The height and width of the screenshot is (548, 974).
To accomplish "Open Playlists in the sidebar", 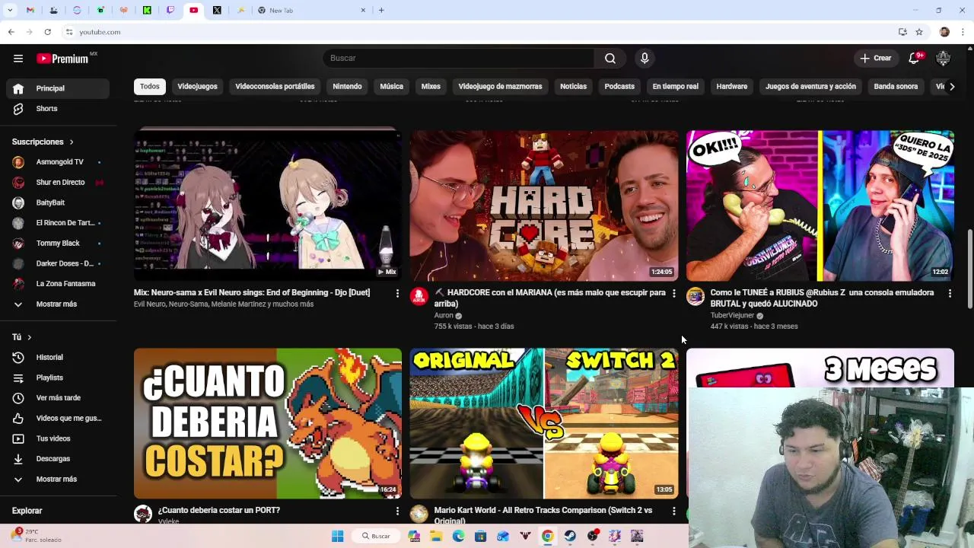I will [x=58, y=378].
